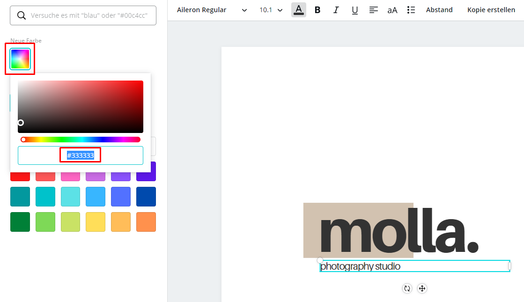Image resolution: width=524 pixels, height=302 pixels.
Task: Toggle uppercase aA option
Action: (392, 10)
